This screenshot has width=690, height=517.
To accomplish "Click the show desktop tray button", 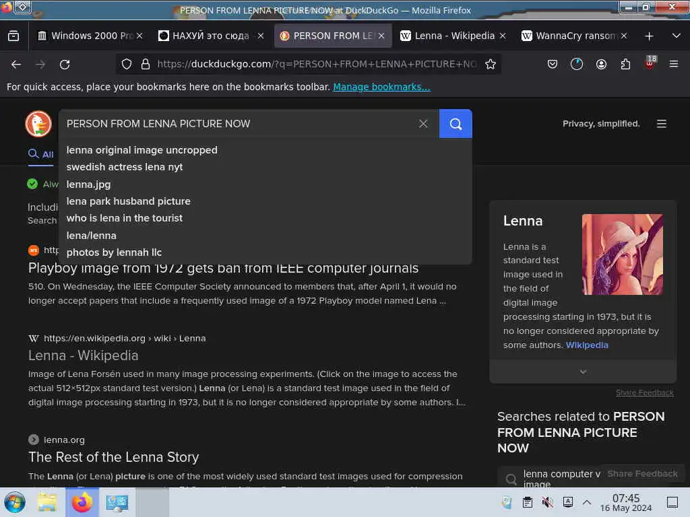I will click(x=672, y=502).
